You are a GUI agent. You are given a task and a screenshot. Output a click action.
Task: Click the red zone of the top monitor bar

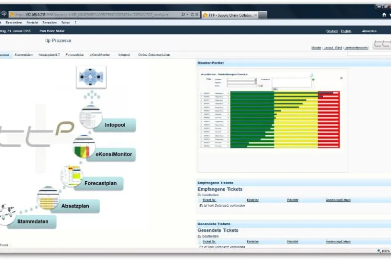click(328, 93)
